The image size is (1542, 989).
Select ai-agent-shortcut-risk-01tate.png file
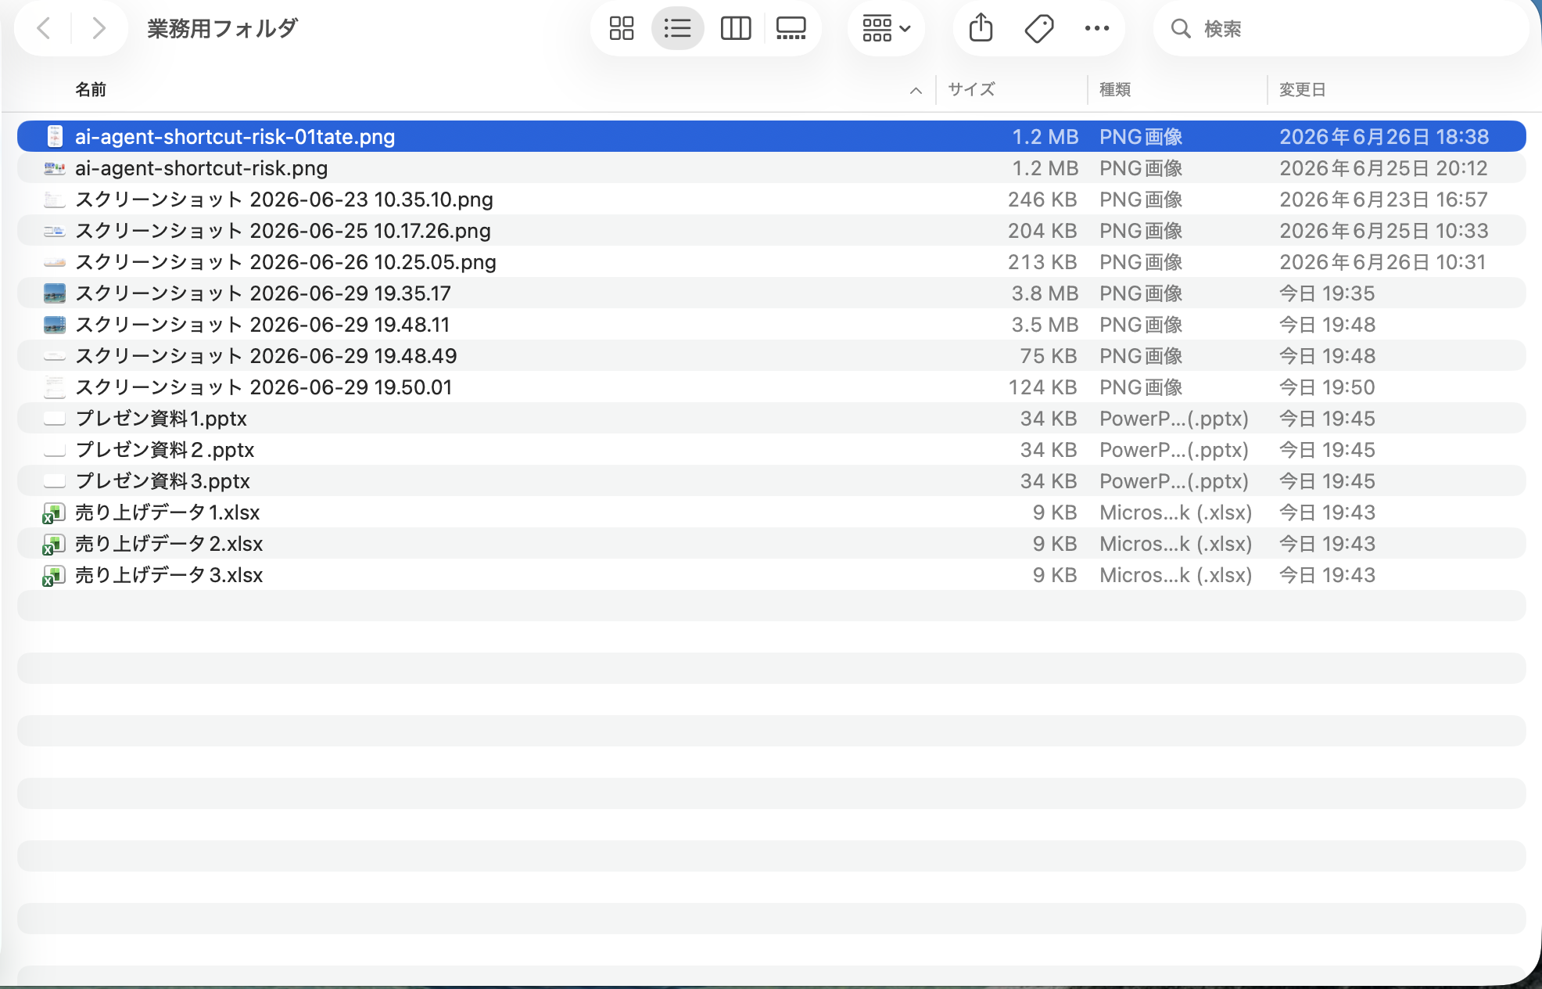pos(771,137)
